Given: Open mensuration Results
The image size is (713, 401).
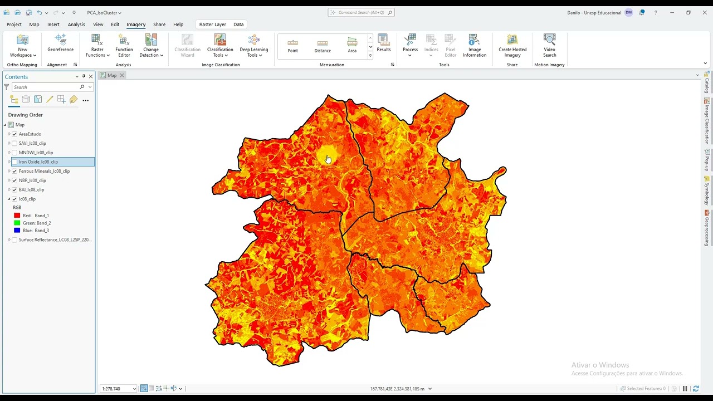Looking at the screenshot, I should pyautogui.click(x=384, y=43).
